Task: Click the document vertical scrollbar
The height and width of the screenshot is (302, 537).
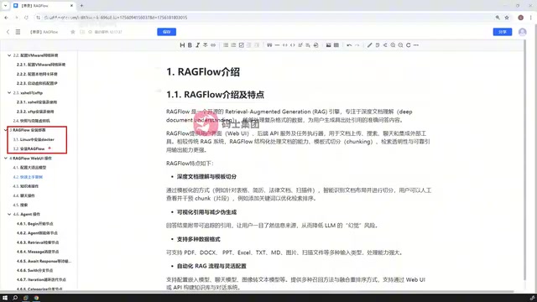Action: click(525, 160)
